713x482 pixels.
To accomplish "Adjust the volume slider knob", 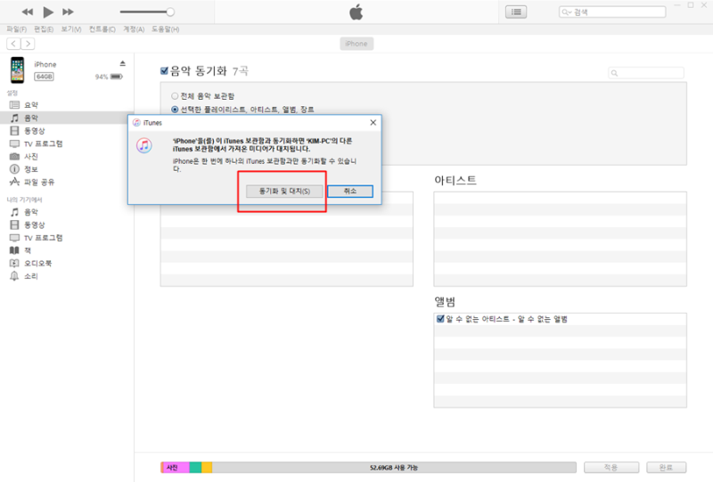I will 170,12.
